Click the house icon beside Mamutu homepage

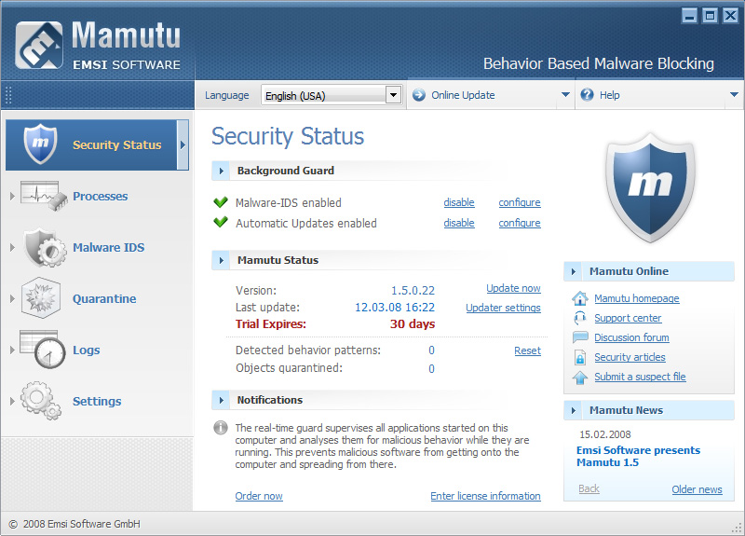pos(579,298)
